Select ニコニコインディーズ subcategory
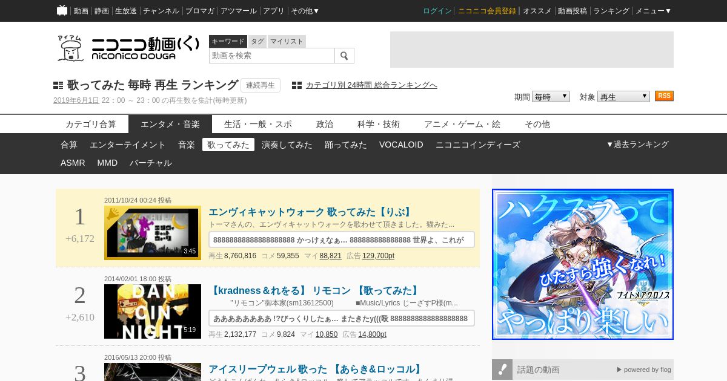This screenshot has width=727, height=381. click(x=478, y=145)
